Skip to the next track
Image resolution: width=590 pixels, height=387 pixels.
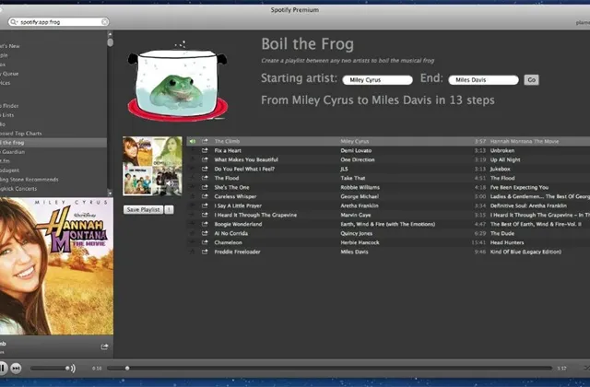tap(16, 369)
